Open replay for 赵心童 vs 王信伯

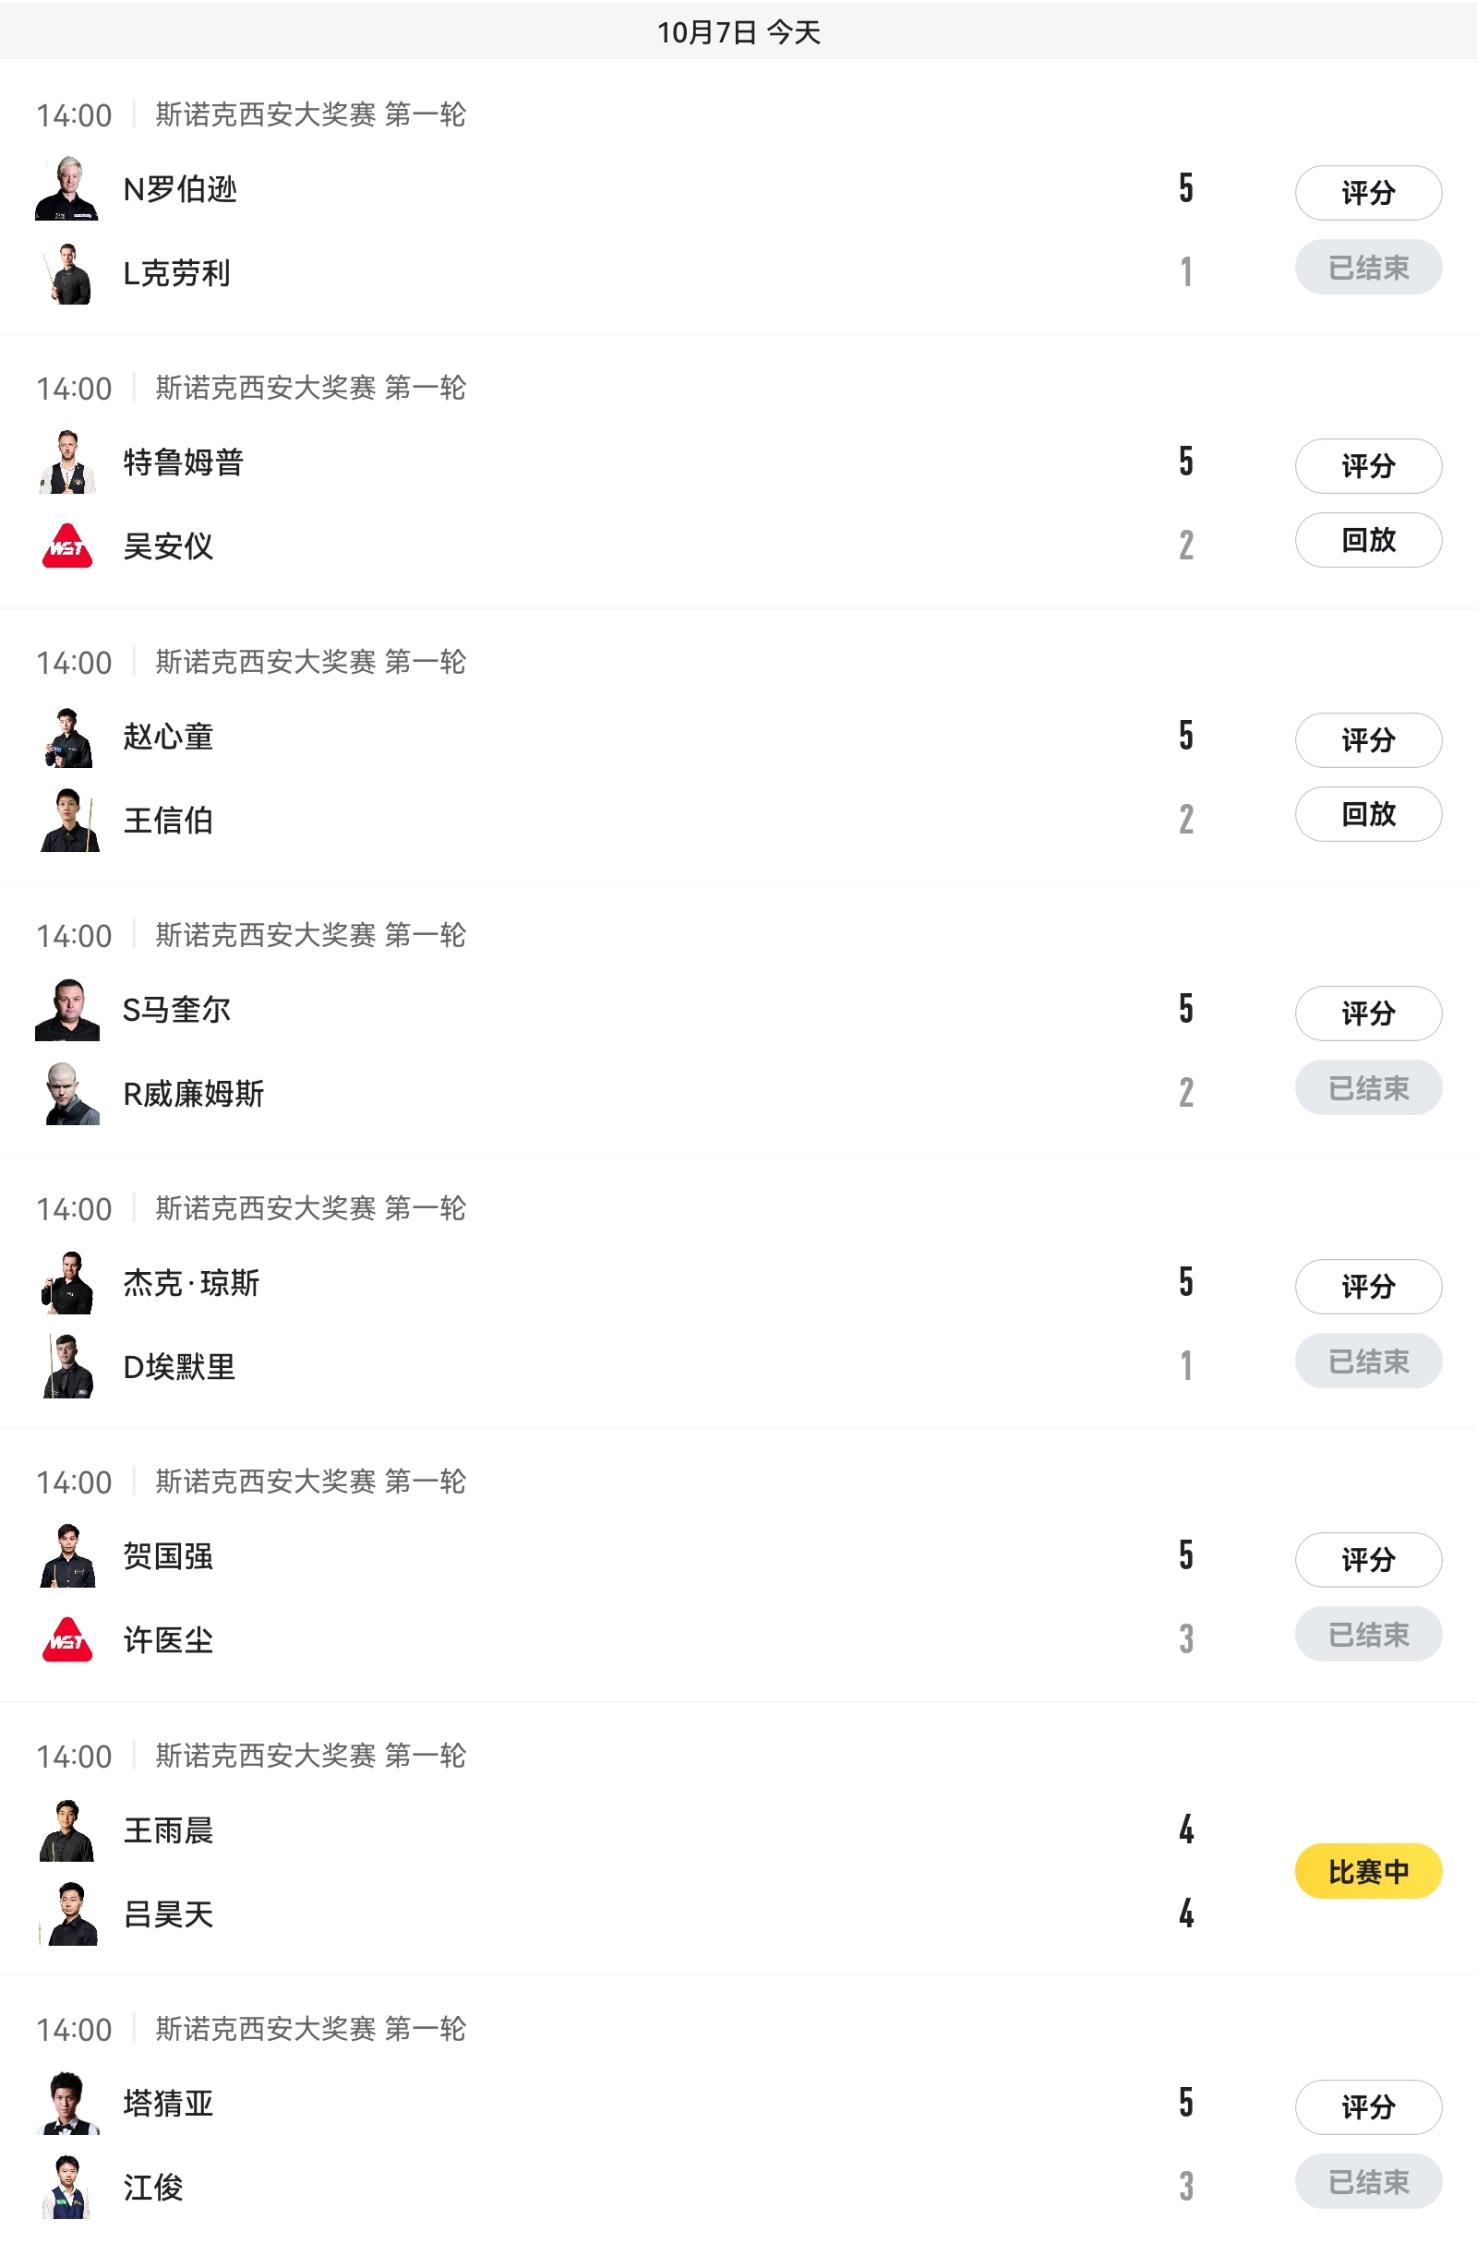coord(1368,814)
